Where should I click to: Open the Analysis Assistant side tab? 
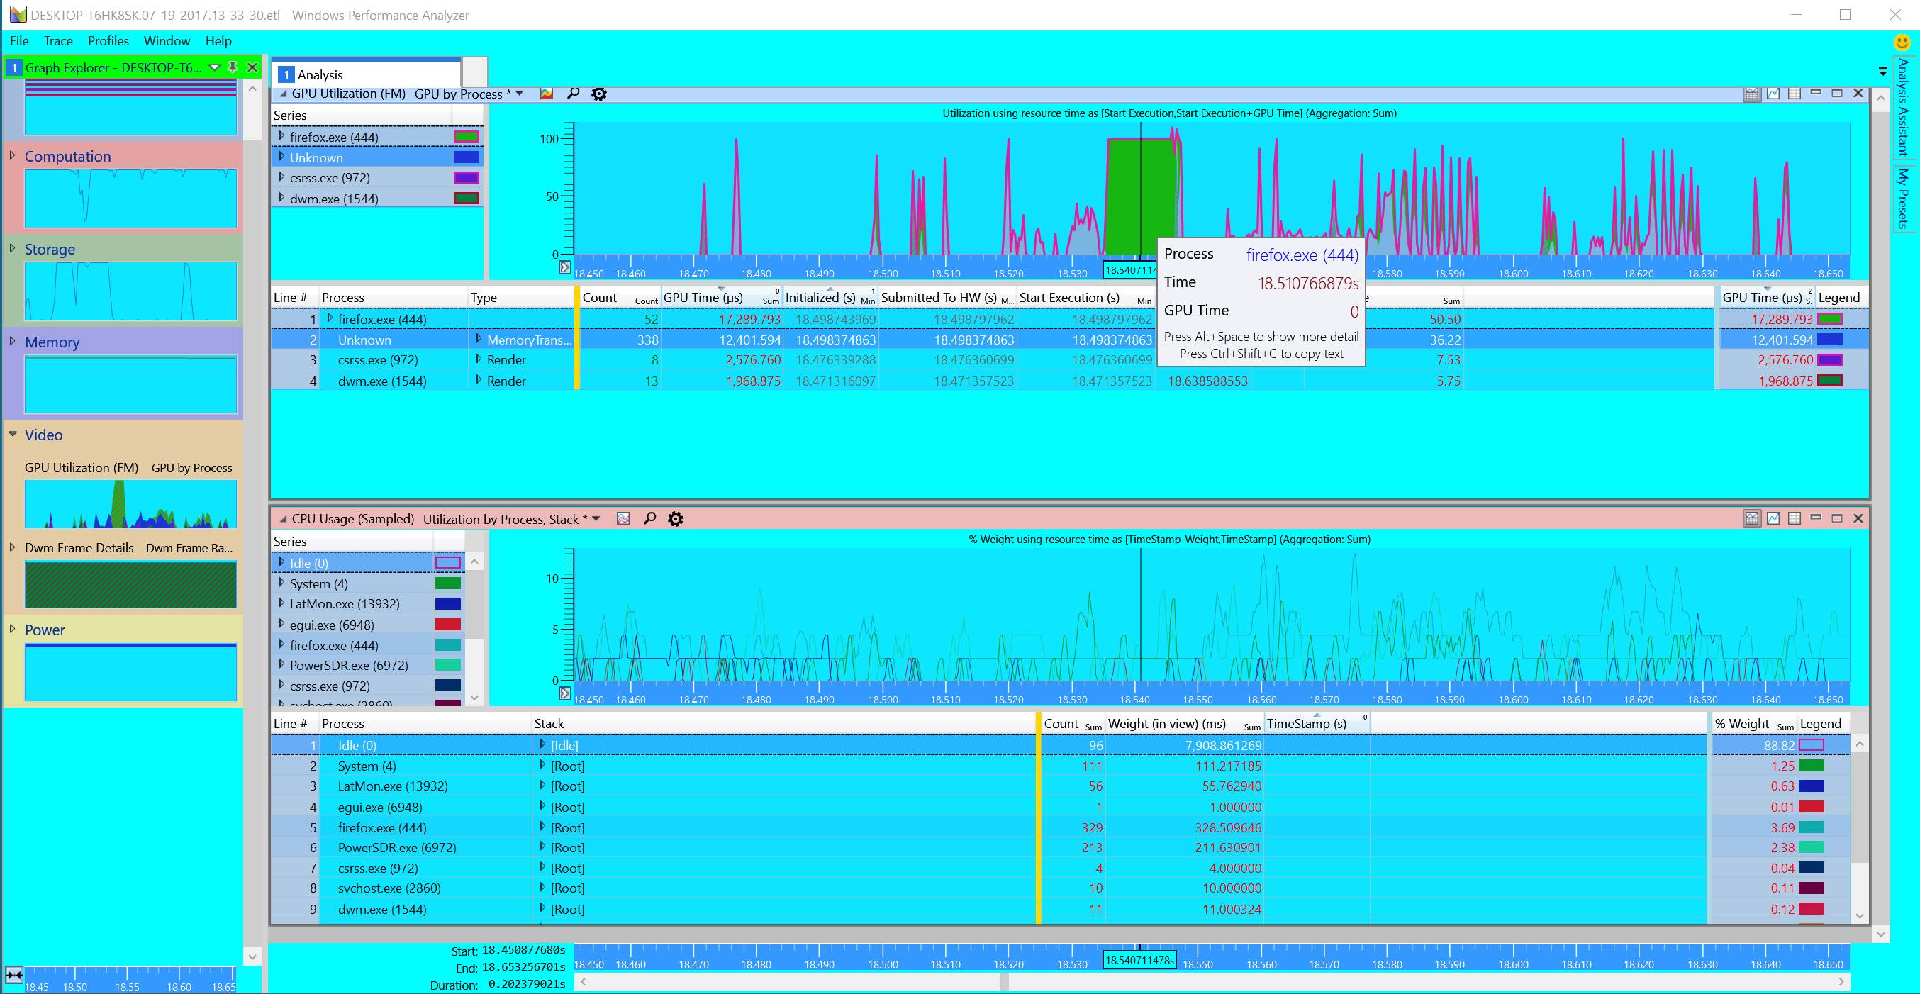tap(1903, 106)
